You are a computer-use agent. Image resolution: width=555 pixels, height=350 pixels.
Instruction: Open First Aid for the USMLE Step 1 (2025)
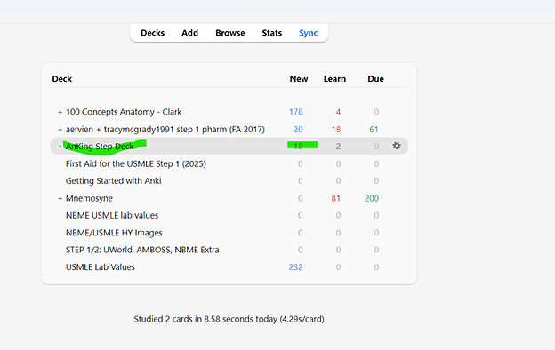pyautogui.click(x=135, y=163)
